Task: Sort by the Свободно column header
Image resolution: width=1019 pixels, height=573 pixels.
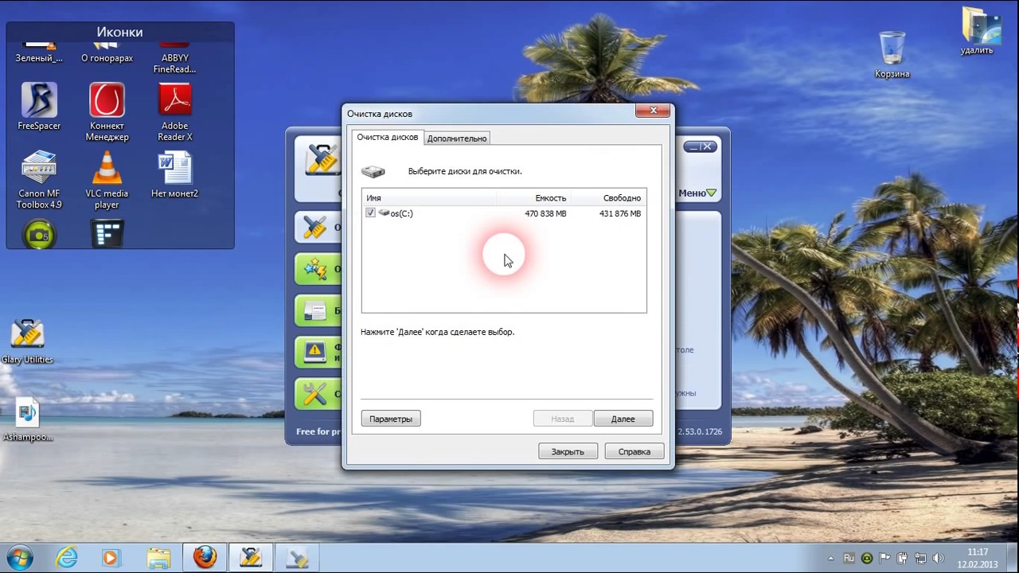Action: pyautogui.click(x=609, y=197)
